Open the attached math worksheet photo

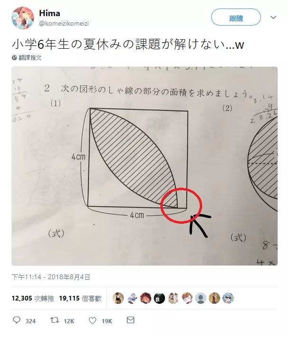(145, 166)
